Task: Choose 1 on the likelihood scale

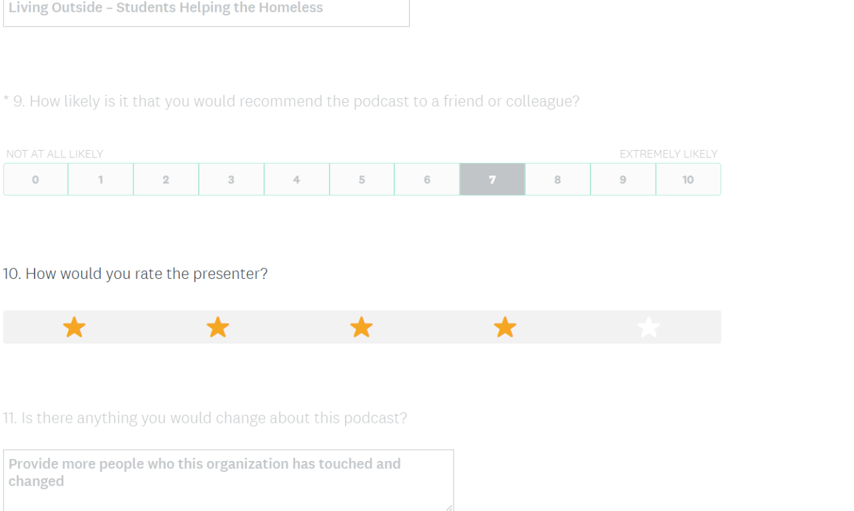Action: point(101,179)
